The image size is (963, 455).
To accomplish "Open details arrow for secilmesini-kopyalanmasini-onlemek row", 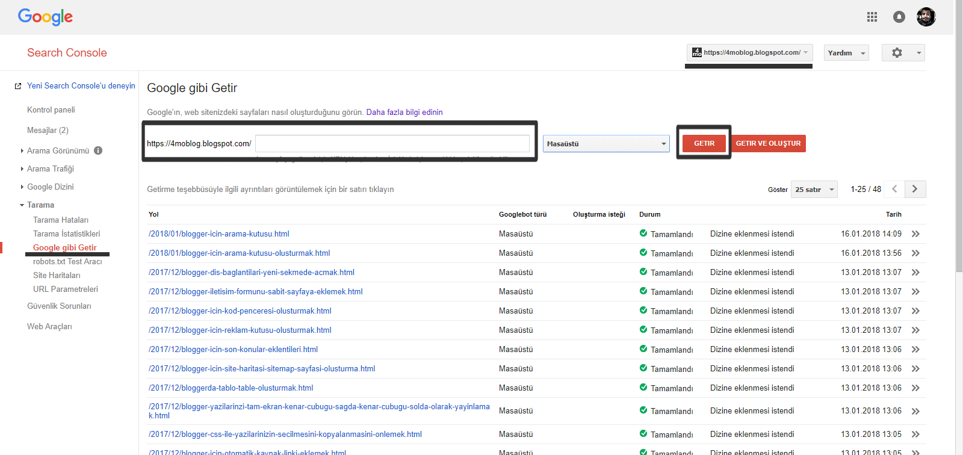I will pos(915,435).
